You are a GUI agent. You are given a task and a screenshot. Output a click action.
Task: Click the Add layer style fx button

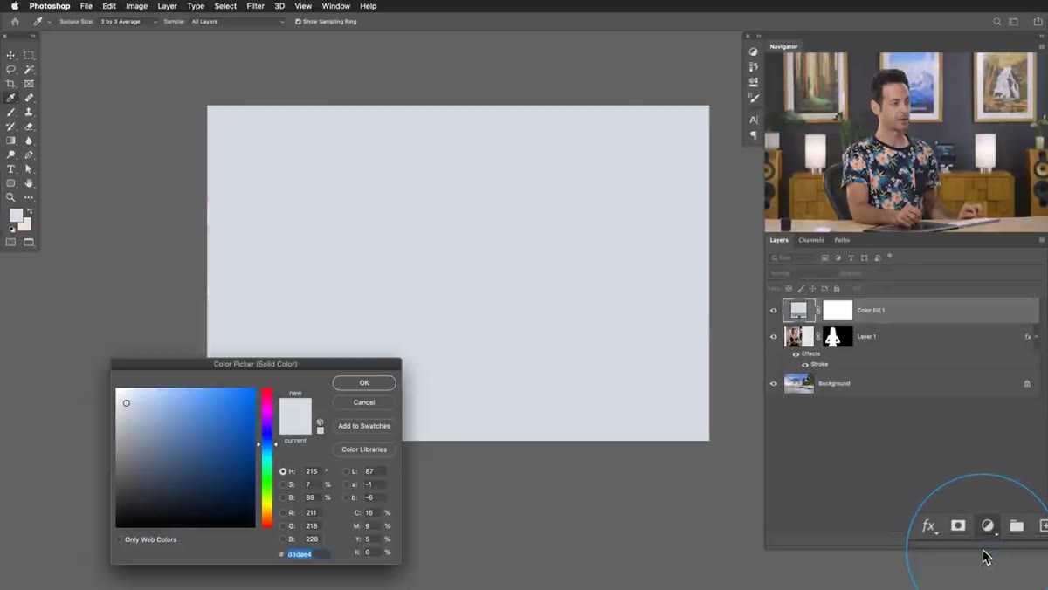929,525
